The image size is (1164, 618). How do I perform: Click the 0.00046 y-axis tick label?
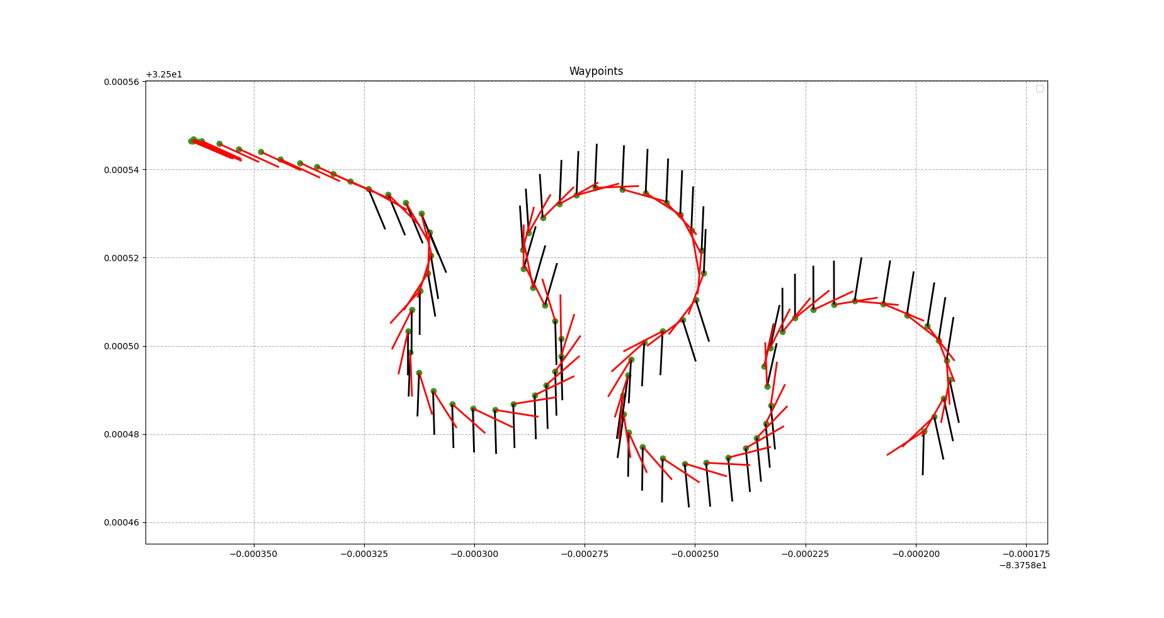122,522
